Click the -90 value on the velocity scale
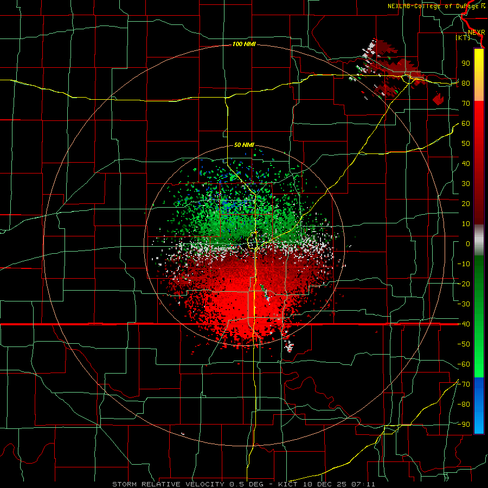 coord(464,425)
